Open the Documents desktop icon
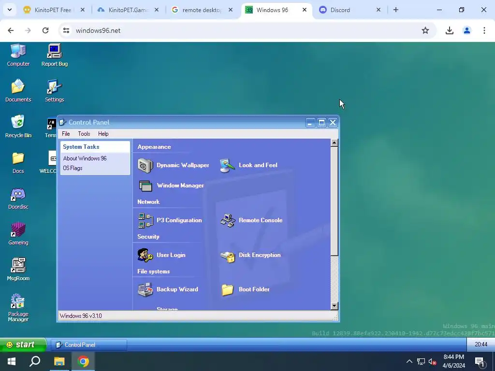The width and height of the screenshot is (495, 371). pos(18,91)
